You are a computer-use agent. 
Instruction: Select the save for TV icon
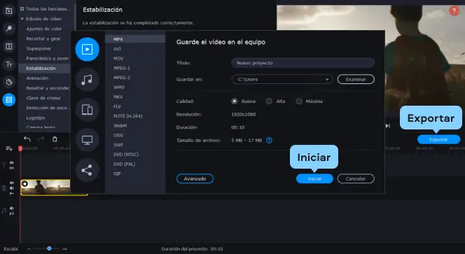(x=87, y=140)
